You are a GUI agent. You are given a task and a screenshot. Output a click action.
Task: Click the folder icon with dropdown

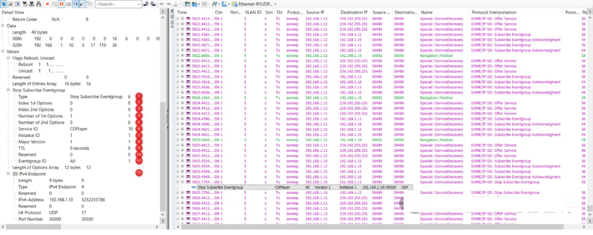[x=195, y=4]
